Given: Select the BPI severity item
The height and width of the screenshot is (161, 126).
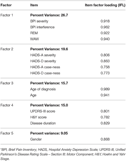Looking at the screenshot, I should [x=39, y=21].
